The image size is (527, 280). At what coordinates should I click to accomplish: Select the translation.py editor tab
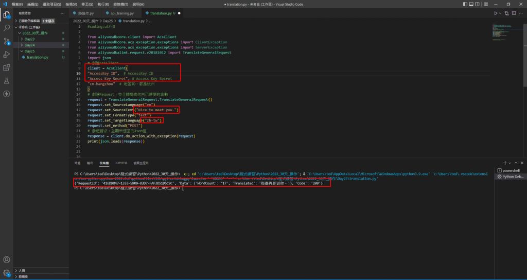tap(162, 13)
